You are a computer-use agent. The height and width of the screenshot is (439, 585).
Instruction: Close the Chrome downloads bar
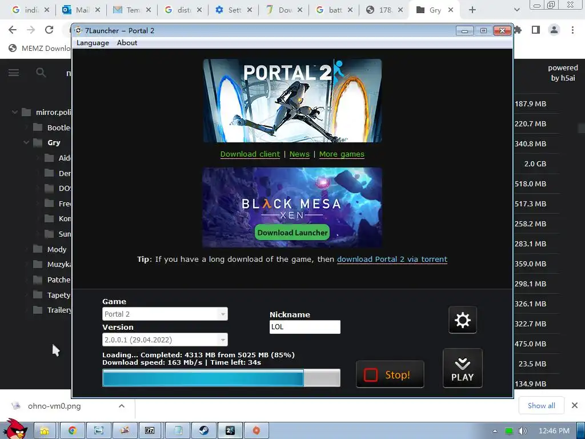575,405
